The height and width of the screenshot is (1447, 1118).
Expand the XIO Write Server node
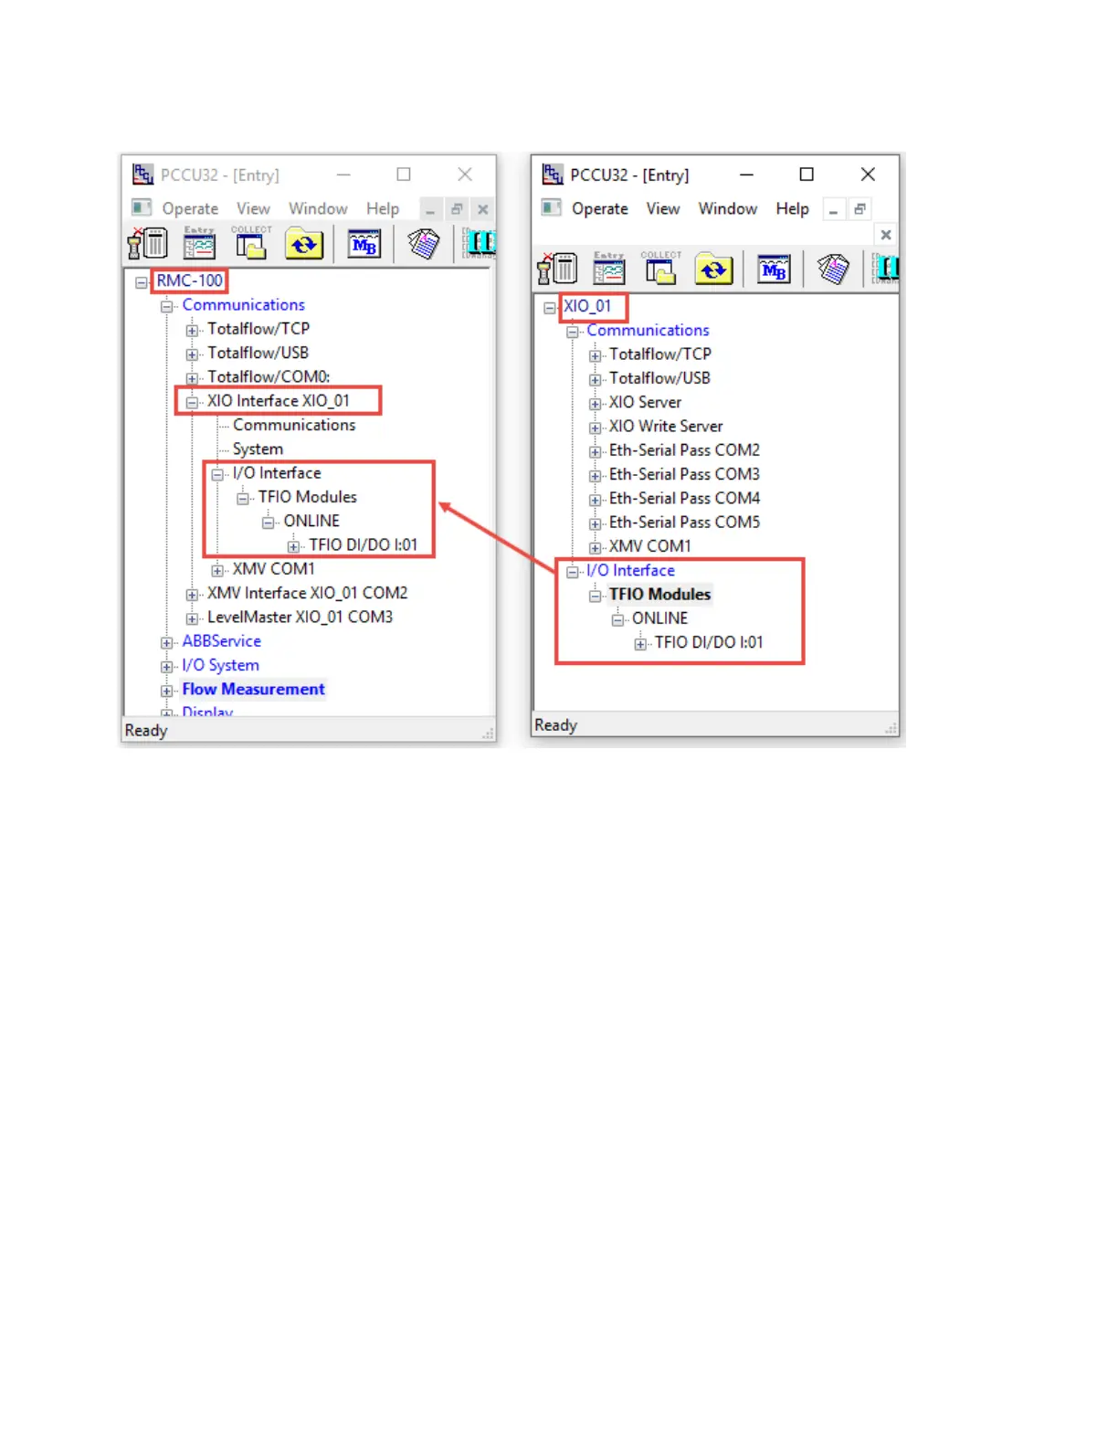[x=595, y=428]
